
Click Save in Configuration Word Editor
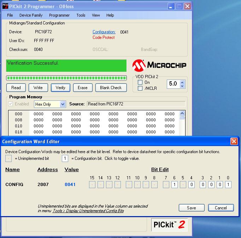click(x=192, y=208)
